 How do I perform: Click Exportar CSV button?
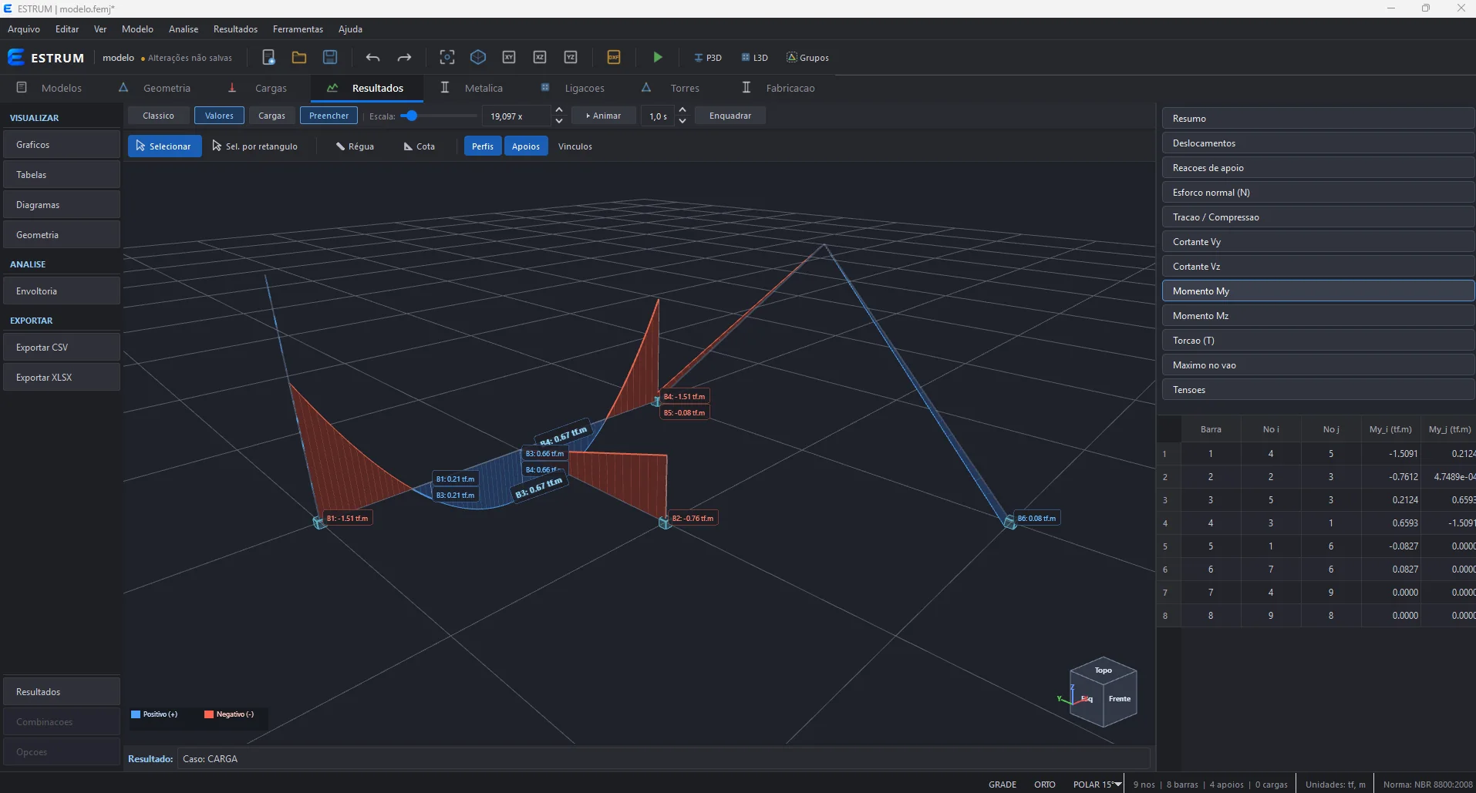tap(62, 348)
